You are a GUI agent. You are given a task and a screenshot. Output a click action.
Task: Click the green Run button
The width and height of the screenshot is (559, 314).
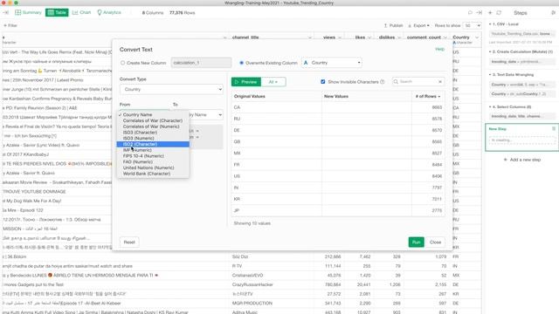click(x=416, y=242)
